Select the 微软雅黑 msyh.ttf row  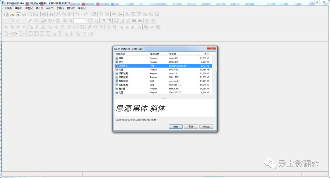tap(163, 73)
